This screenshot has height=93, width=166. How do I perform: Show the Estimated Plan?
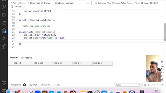point(103,3)
